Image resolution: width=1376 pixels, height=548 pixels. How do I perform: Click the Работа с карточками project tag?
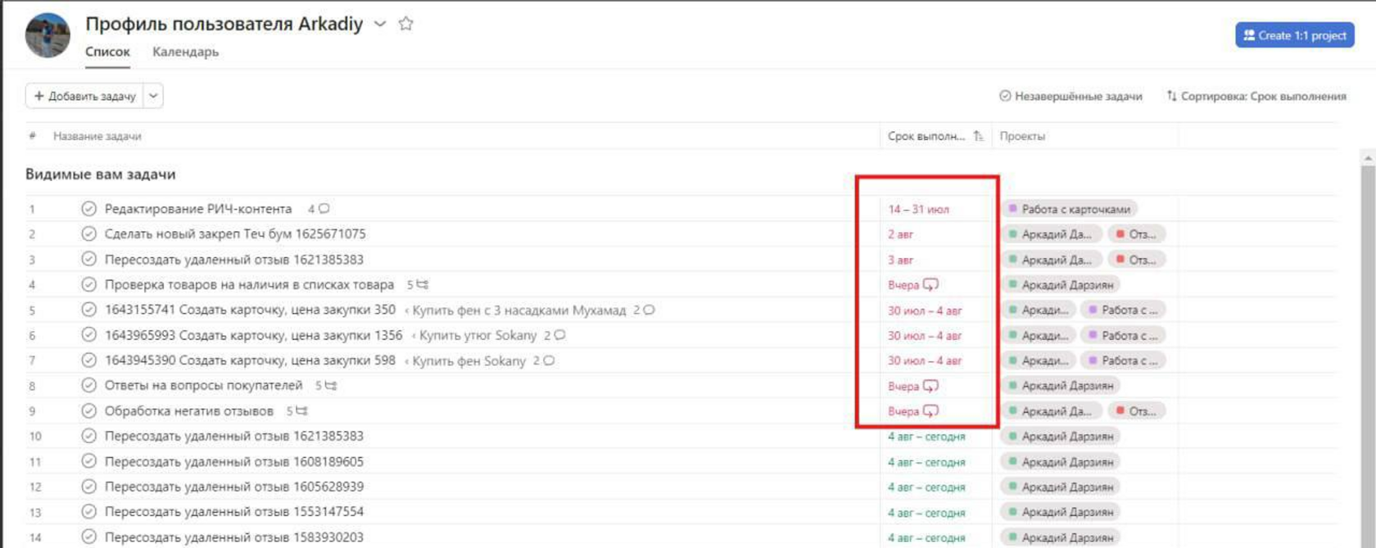coord(1070,209)
